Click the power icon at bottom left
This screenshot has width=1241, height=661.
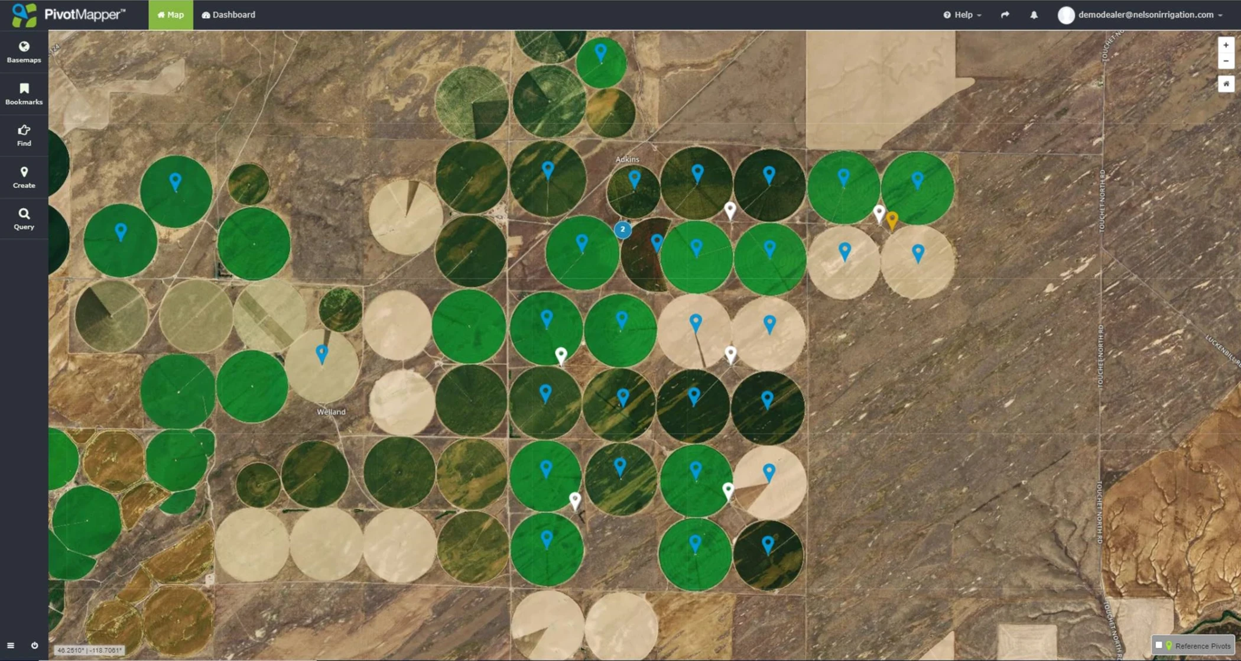[34, 646]
